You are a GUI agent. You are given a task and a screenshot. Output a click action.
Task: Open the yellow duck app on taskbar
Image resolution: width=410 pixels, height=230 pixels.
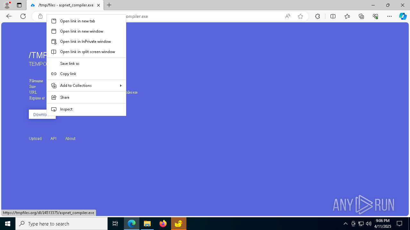tap(179, 224)
